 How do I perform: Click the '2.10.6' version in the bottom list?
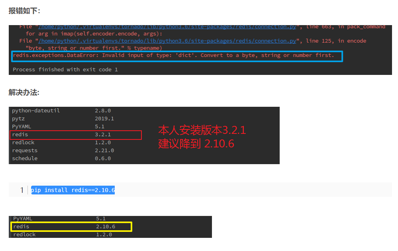(x=106, y=226)
